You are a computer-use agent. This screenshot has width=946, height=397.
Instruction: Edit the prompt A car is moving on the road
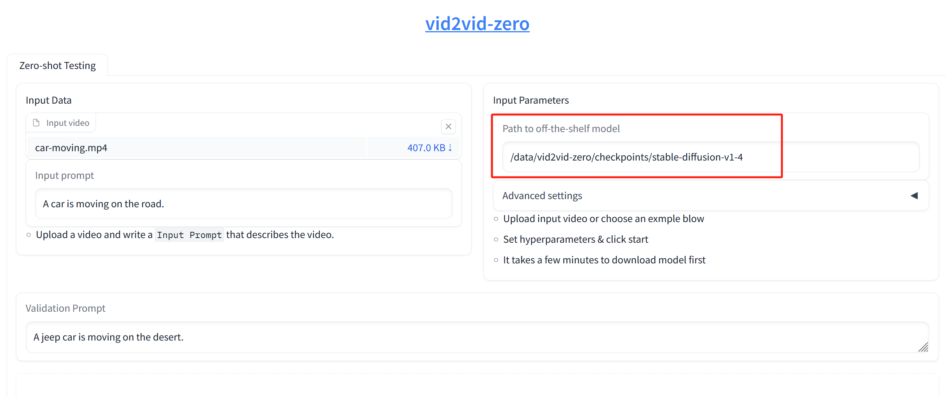(103, 203)
